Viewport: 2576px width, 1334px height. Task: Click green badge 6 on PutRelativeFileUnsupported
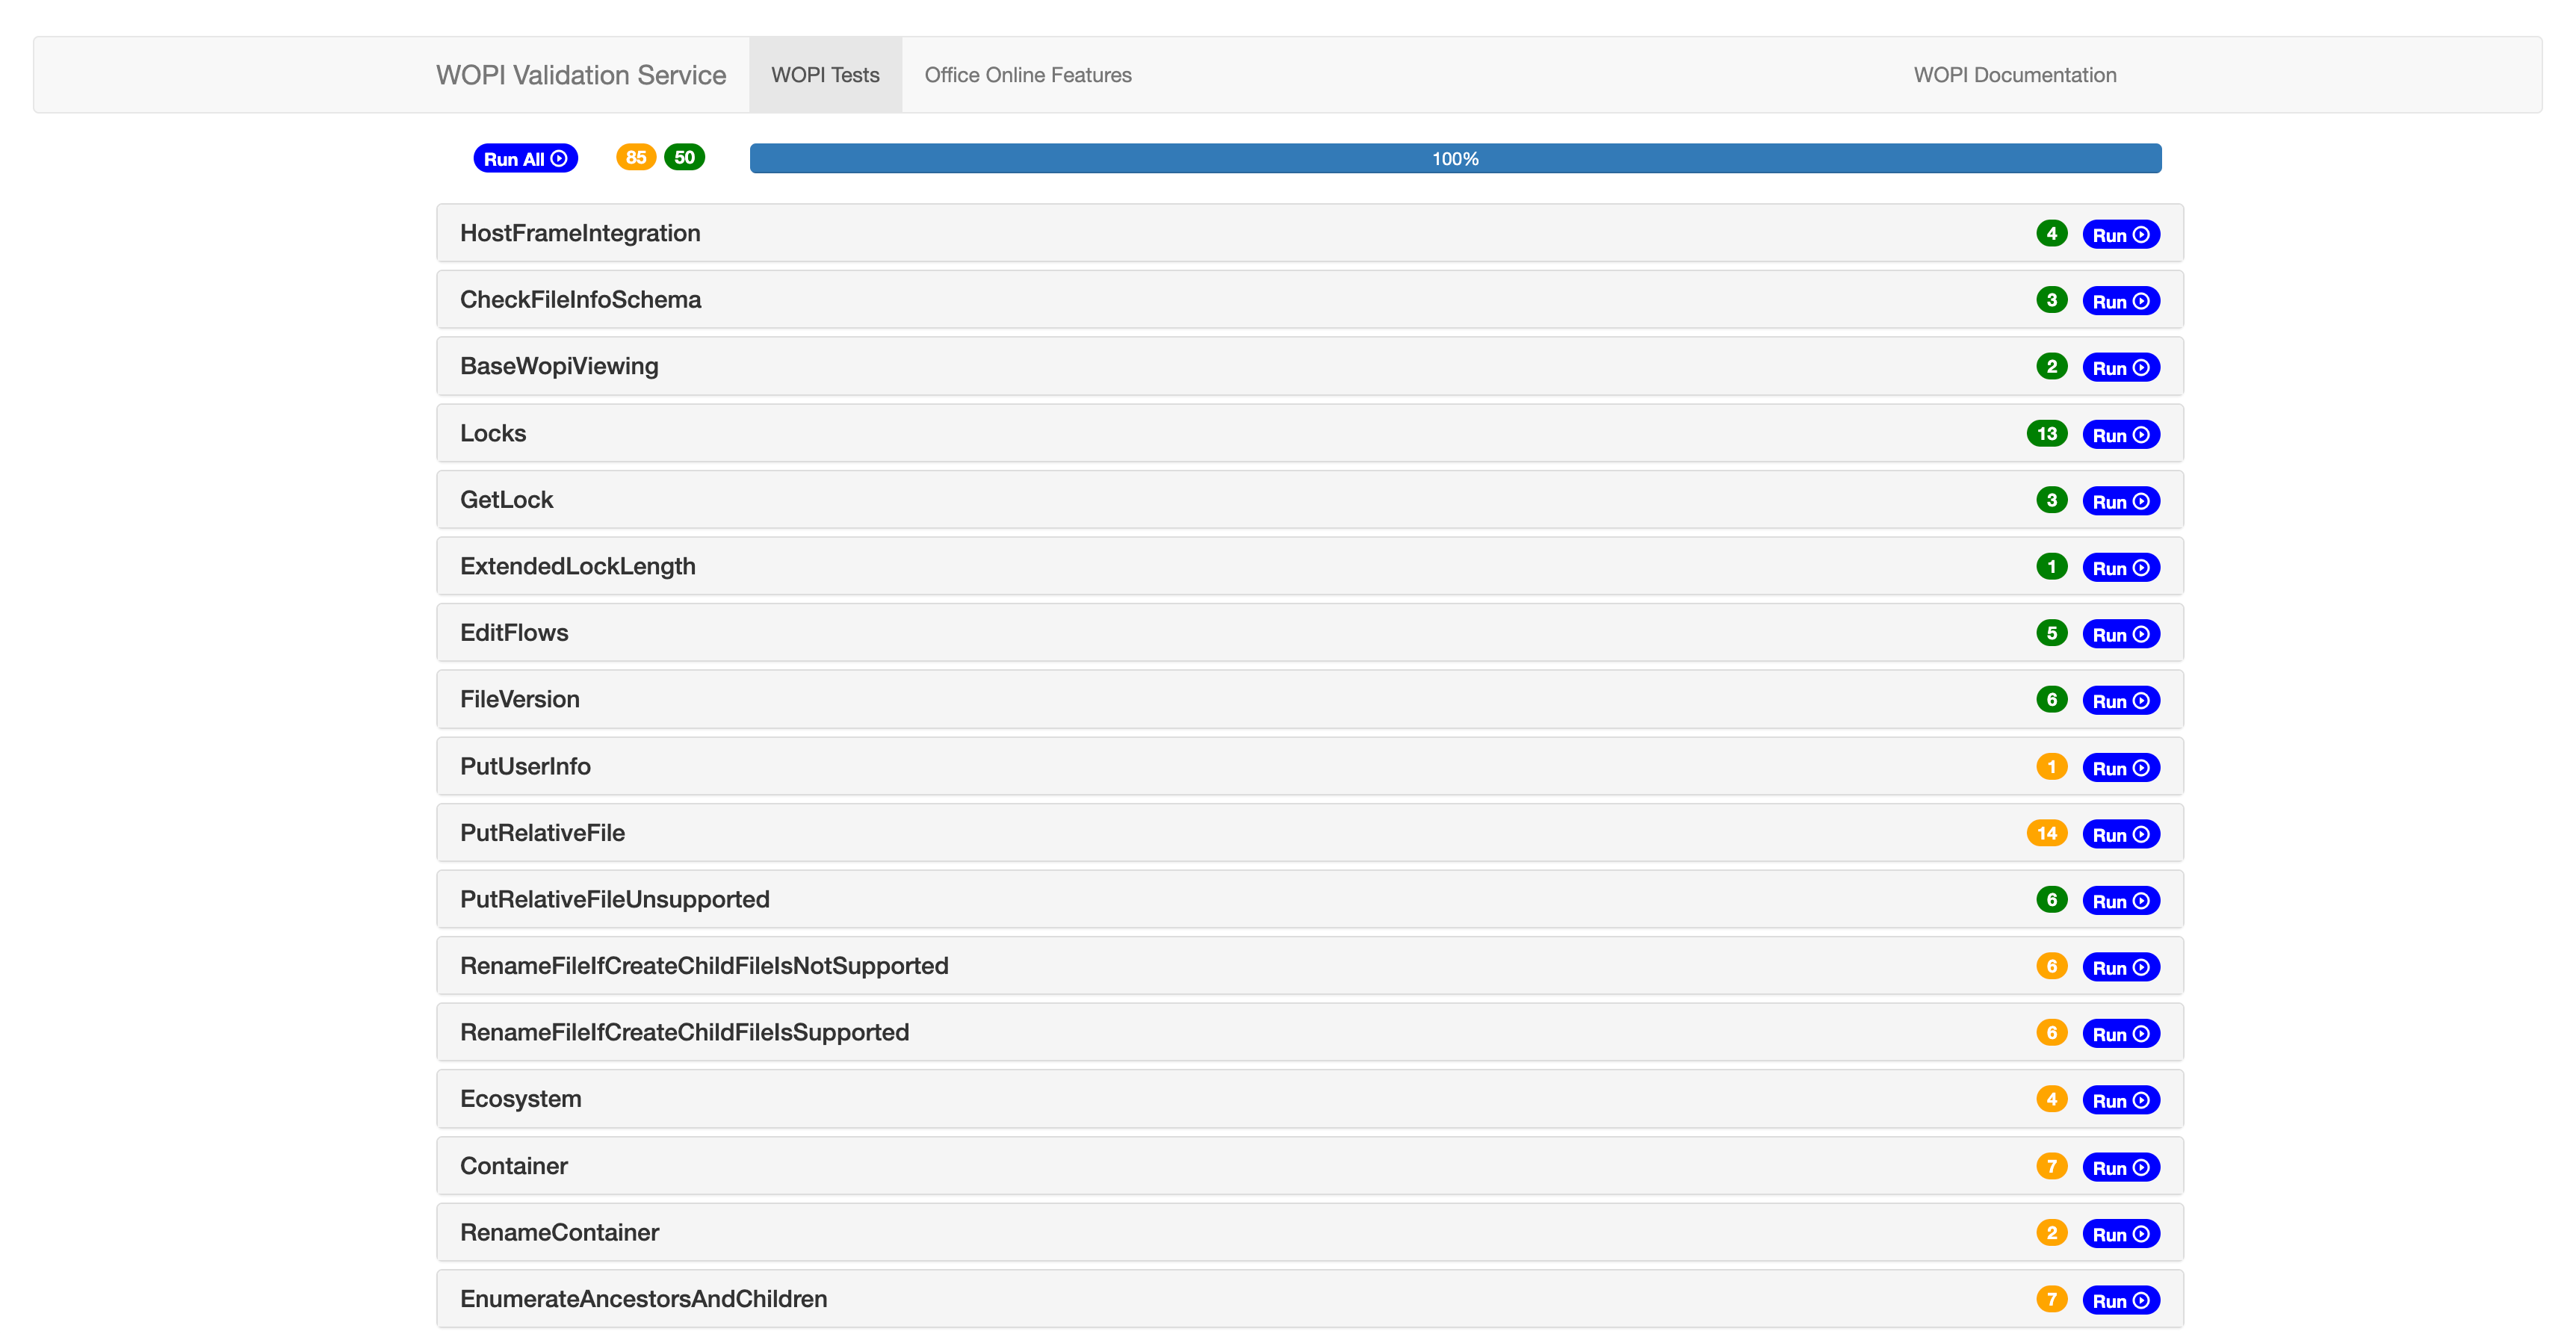[x=2051, y=899]
